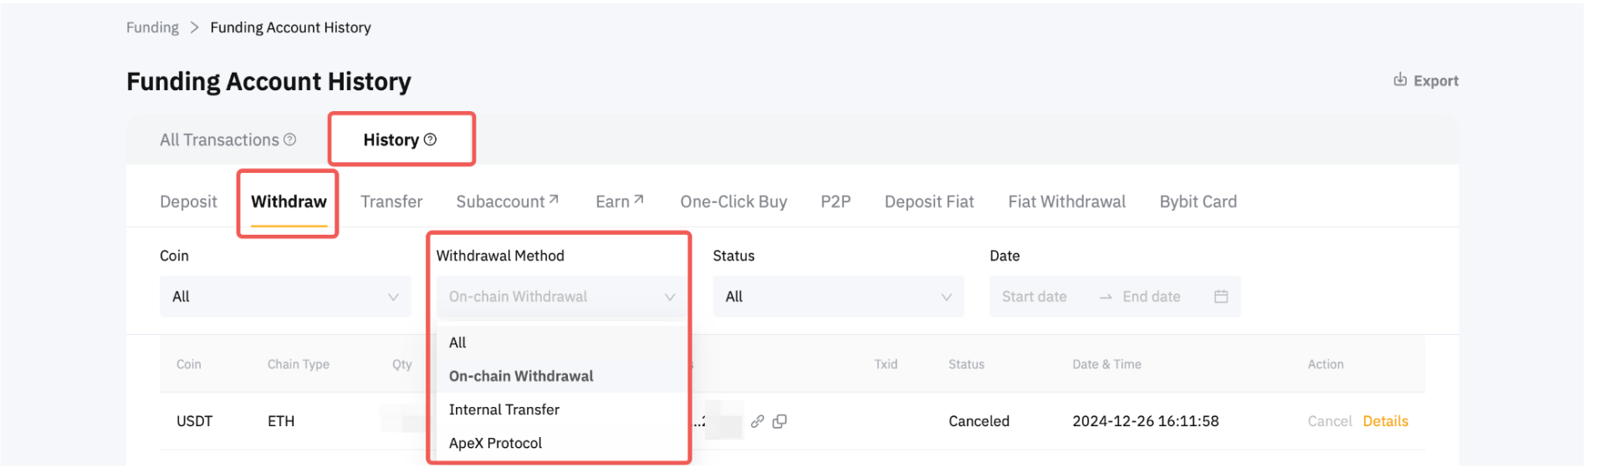Select All in withdrawal method list
Screen dimensions: 1599x473
[x=457, y=343]
